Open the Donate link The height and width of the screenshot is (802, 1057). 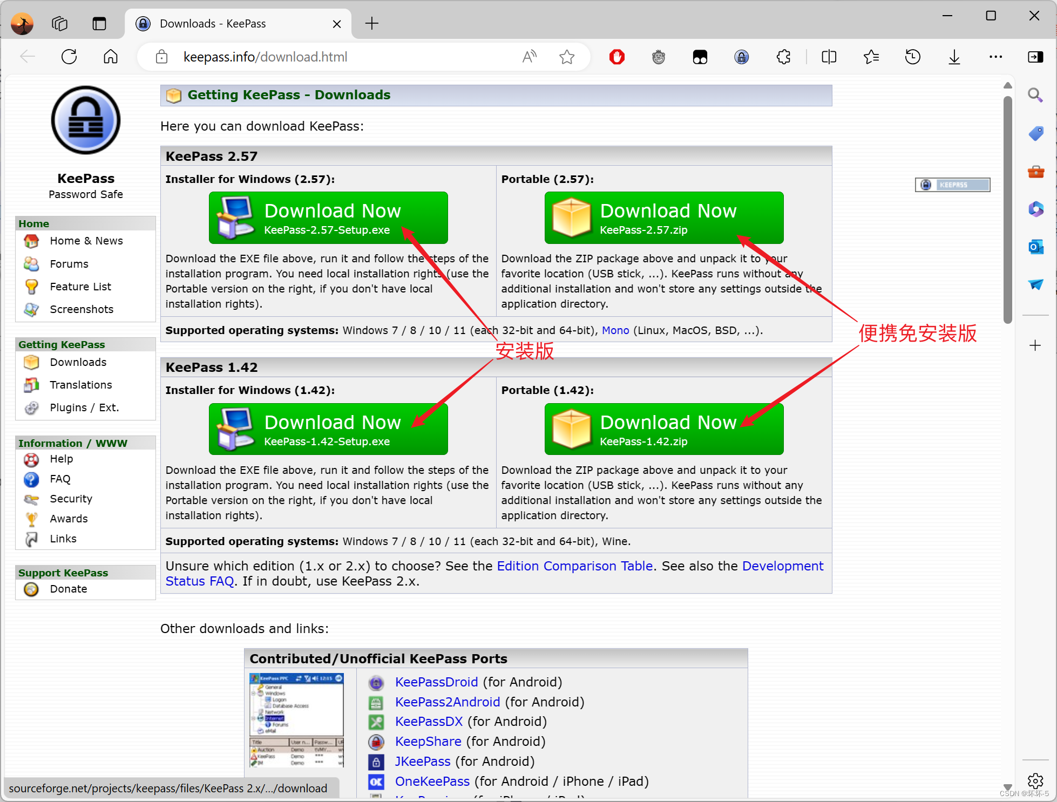click(68, 589)
